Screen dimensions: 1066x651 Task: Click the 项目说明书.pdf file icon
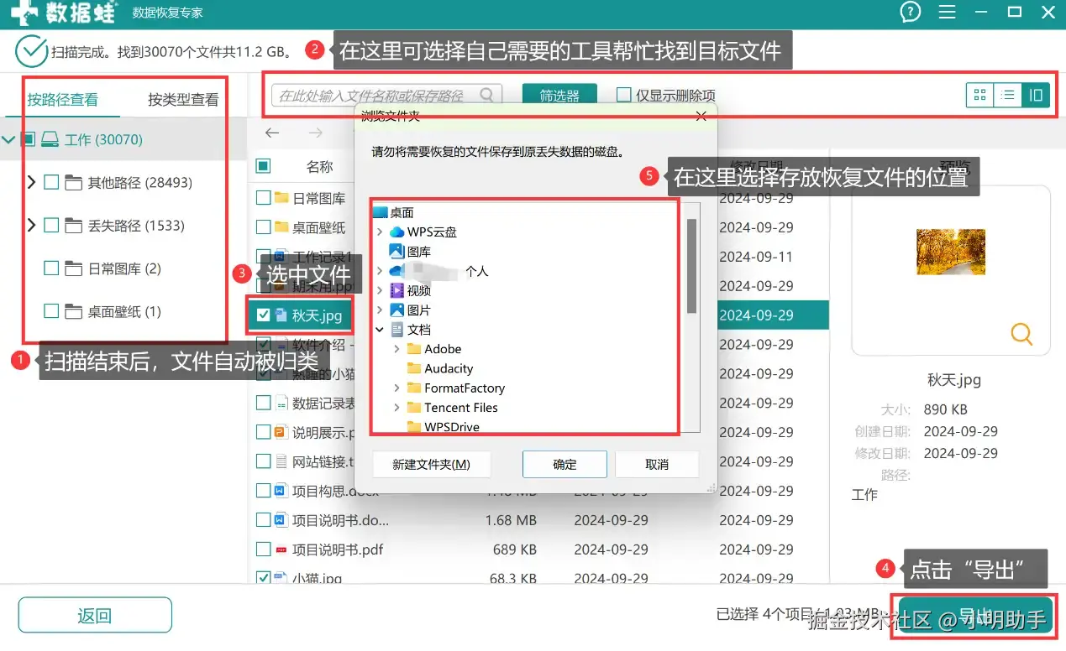282,549
